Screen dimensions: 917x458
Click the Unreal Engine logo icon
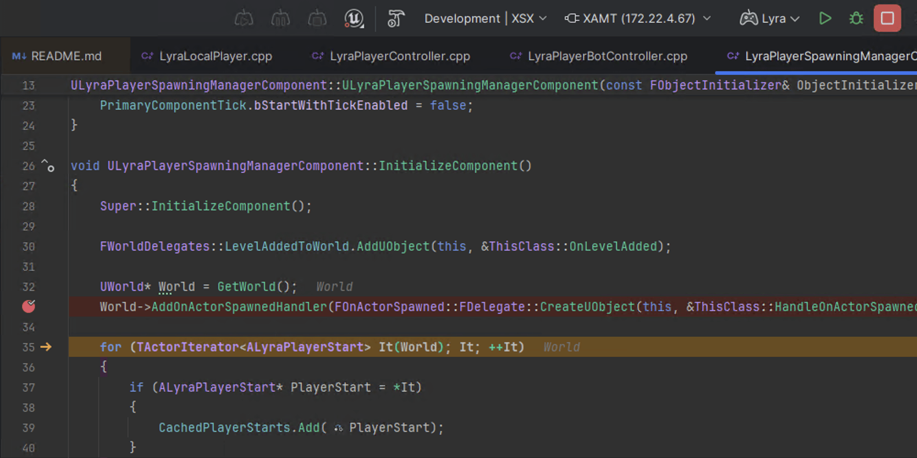[354, 19]
